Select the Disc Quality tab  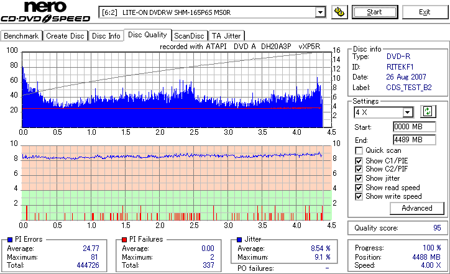[x=147, y=35]
